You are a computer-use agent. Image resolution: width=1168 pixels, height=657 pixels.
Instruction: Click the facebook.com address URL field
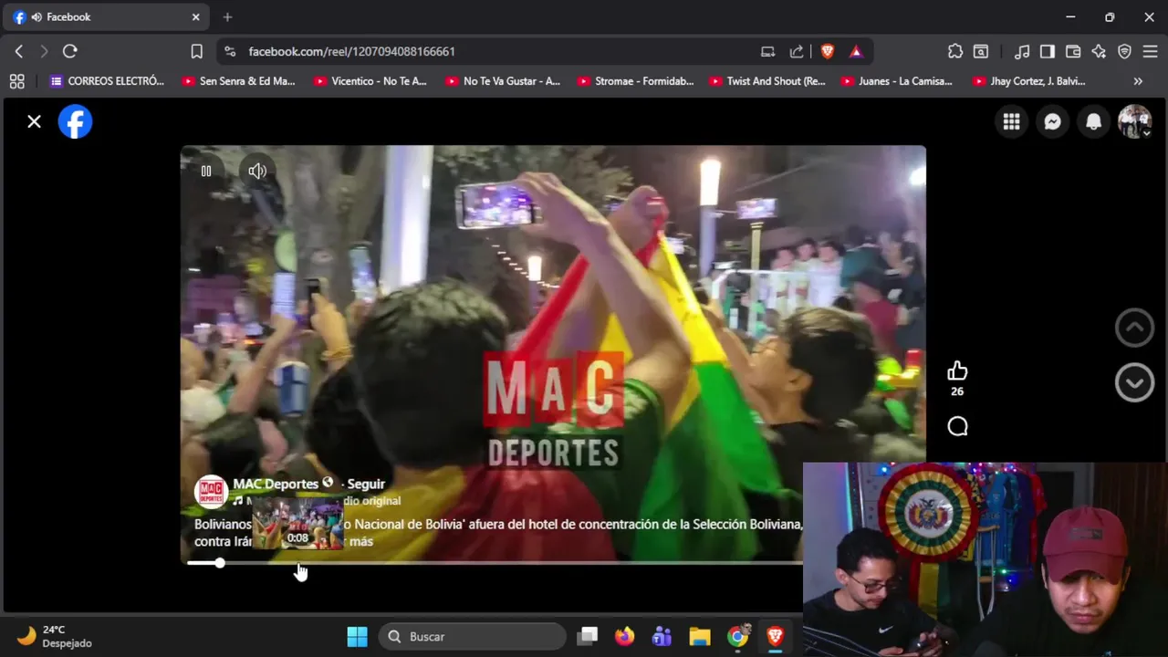coord(351,51)
